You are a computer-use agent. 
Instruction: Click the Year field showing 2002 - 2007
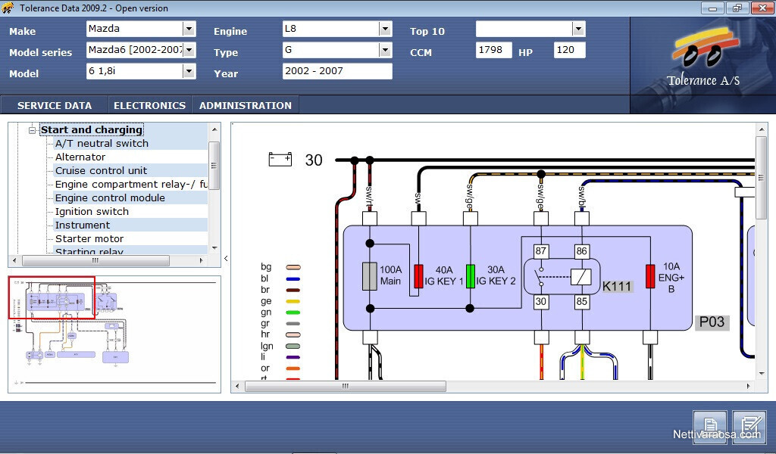(x=337, y=71)
